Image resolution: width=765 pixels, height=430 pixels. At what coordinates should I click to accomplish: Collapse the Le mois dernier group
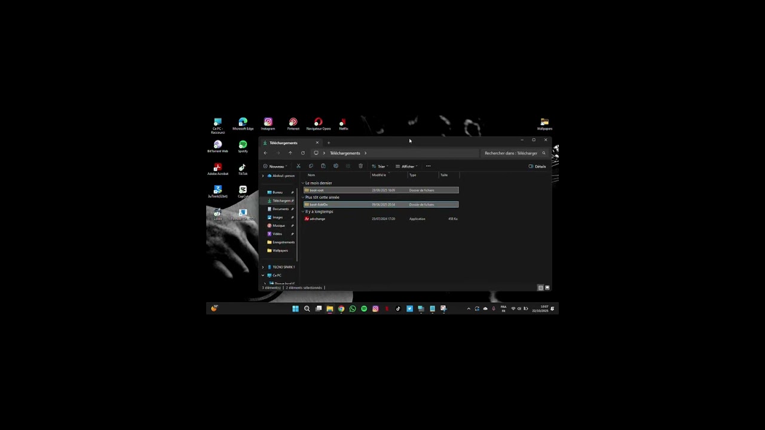[303, 183]
